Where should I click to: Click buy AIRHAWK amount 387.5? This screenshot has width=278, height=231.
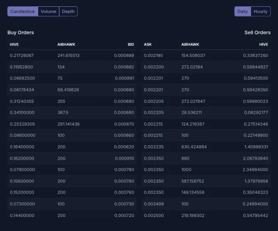click(63, 113)
